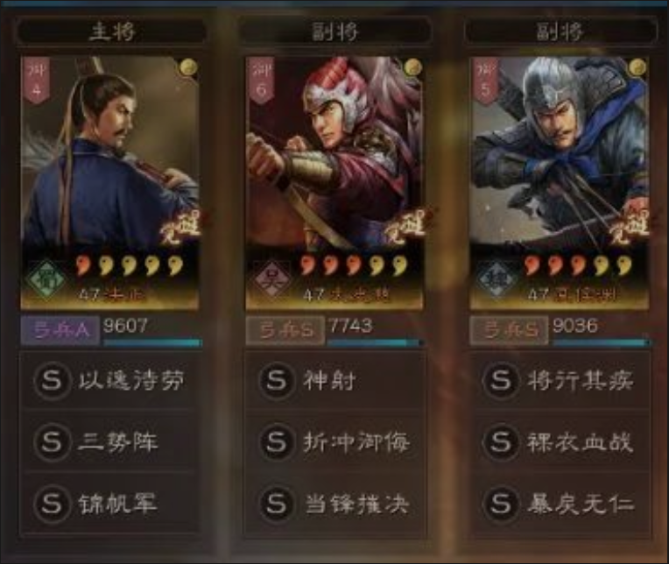The width and height of the screenshot is (669, 564).
Task: Click the 吴 faction emblem
Action: point(271,279)
